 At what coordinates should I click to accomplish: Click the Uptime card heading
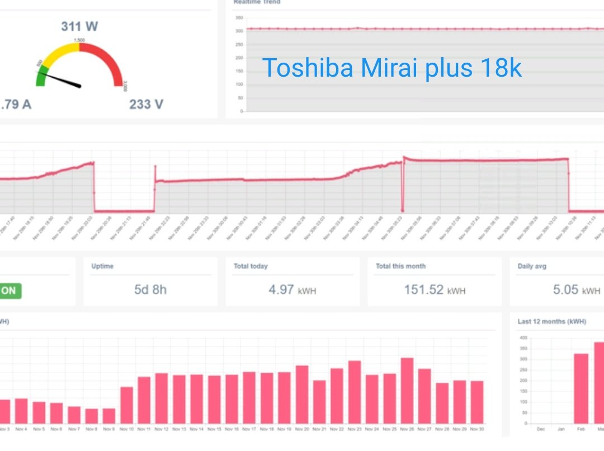tap(102, 266)
